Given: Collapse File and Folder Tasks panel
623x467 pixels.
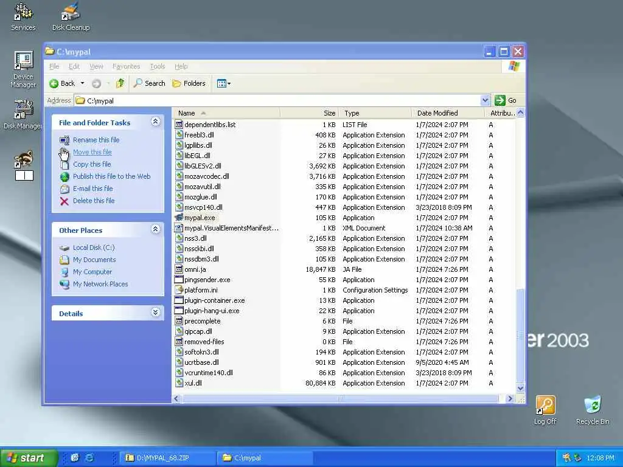Looking at the screenshot, I should [x=155, y=122].
